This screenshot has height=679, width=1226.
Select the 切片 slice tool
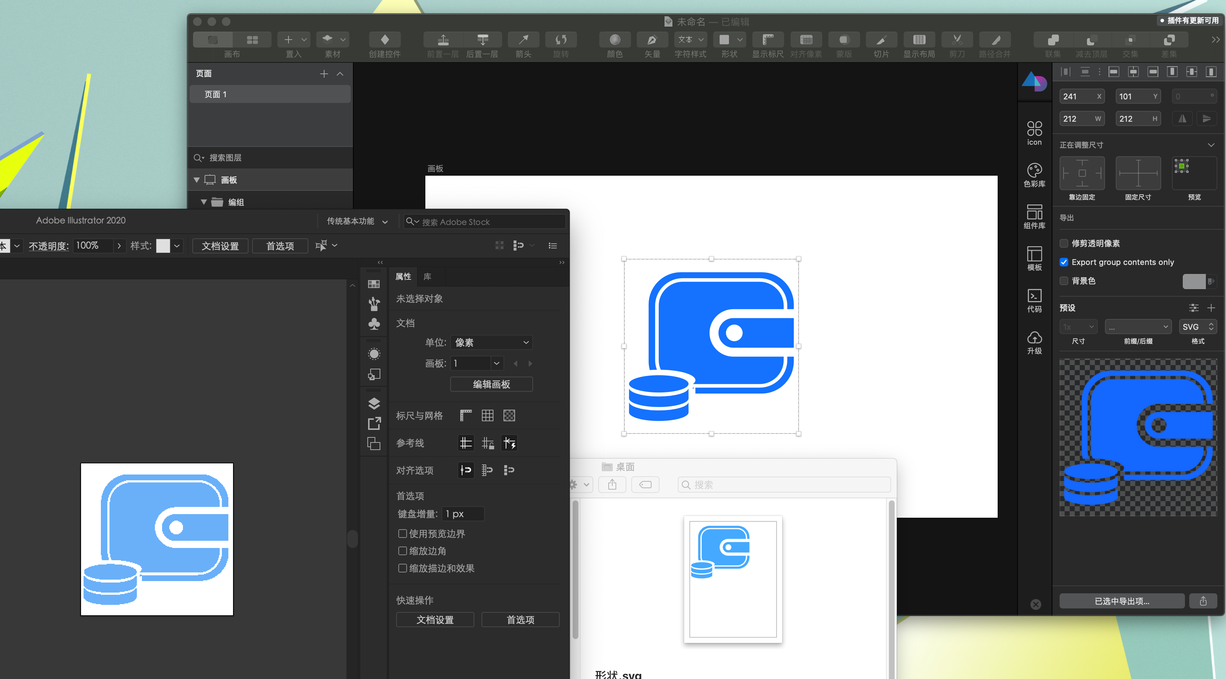pyautogui.click(x=881, y=40)
